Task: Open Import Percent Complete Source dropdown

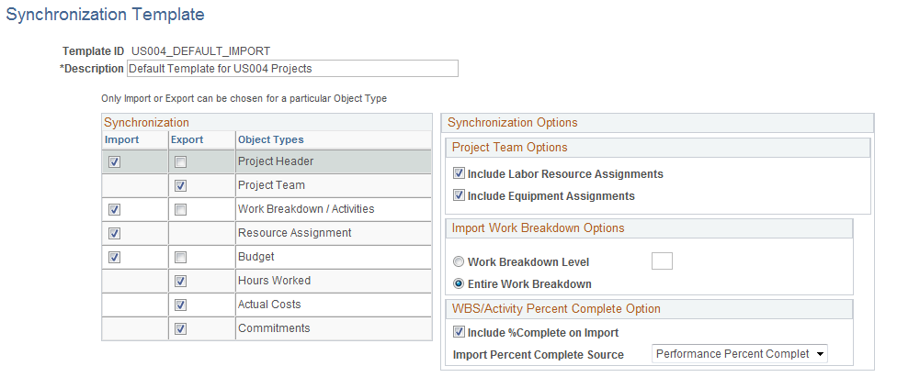Action: [x=740, y=354]
